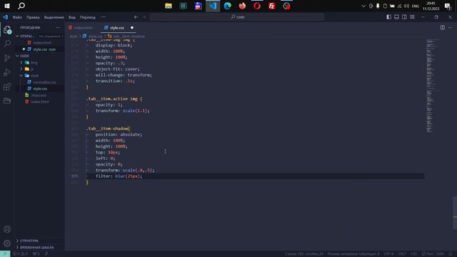Split the editor to the right
Image resolution: width=457 pixels, height=257 pixels.
pyautogui.click(x=443, y=27)
